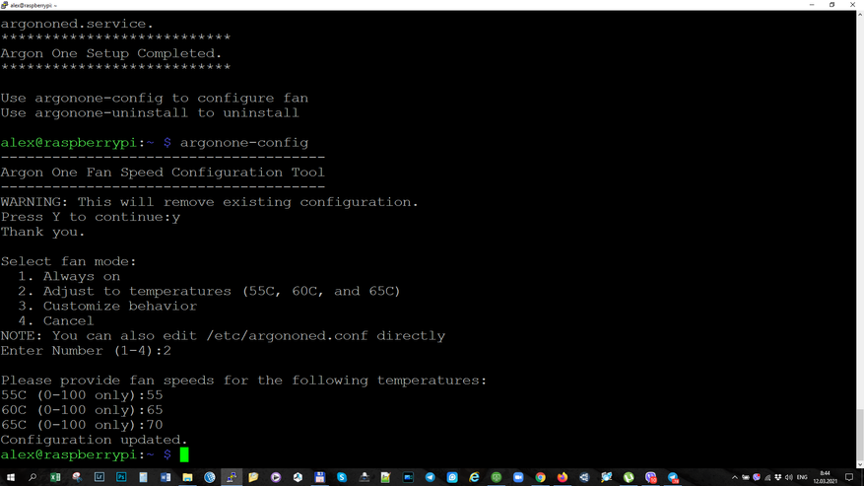Click 'Enter Number (1-4):2' line
864x486 pixels.
coord(86,351)
